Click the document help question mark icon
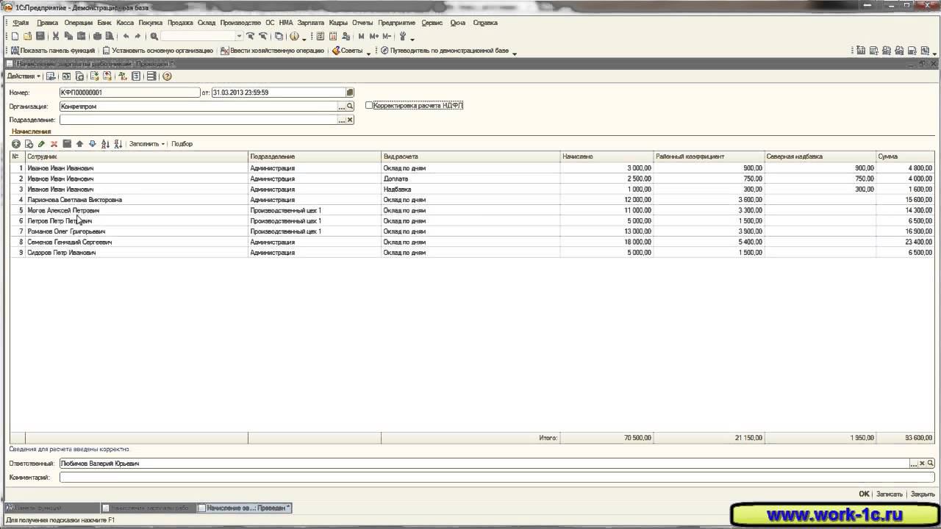The width and height of the screenshot is (941, 529). [x=167, y=76]
